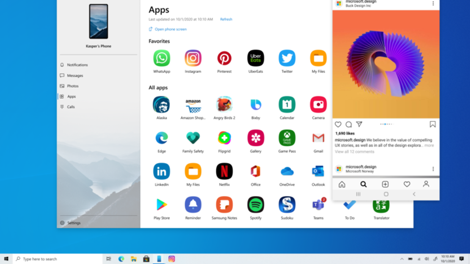Open the Pinterest app icon

coord(224,58)
